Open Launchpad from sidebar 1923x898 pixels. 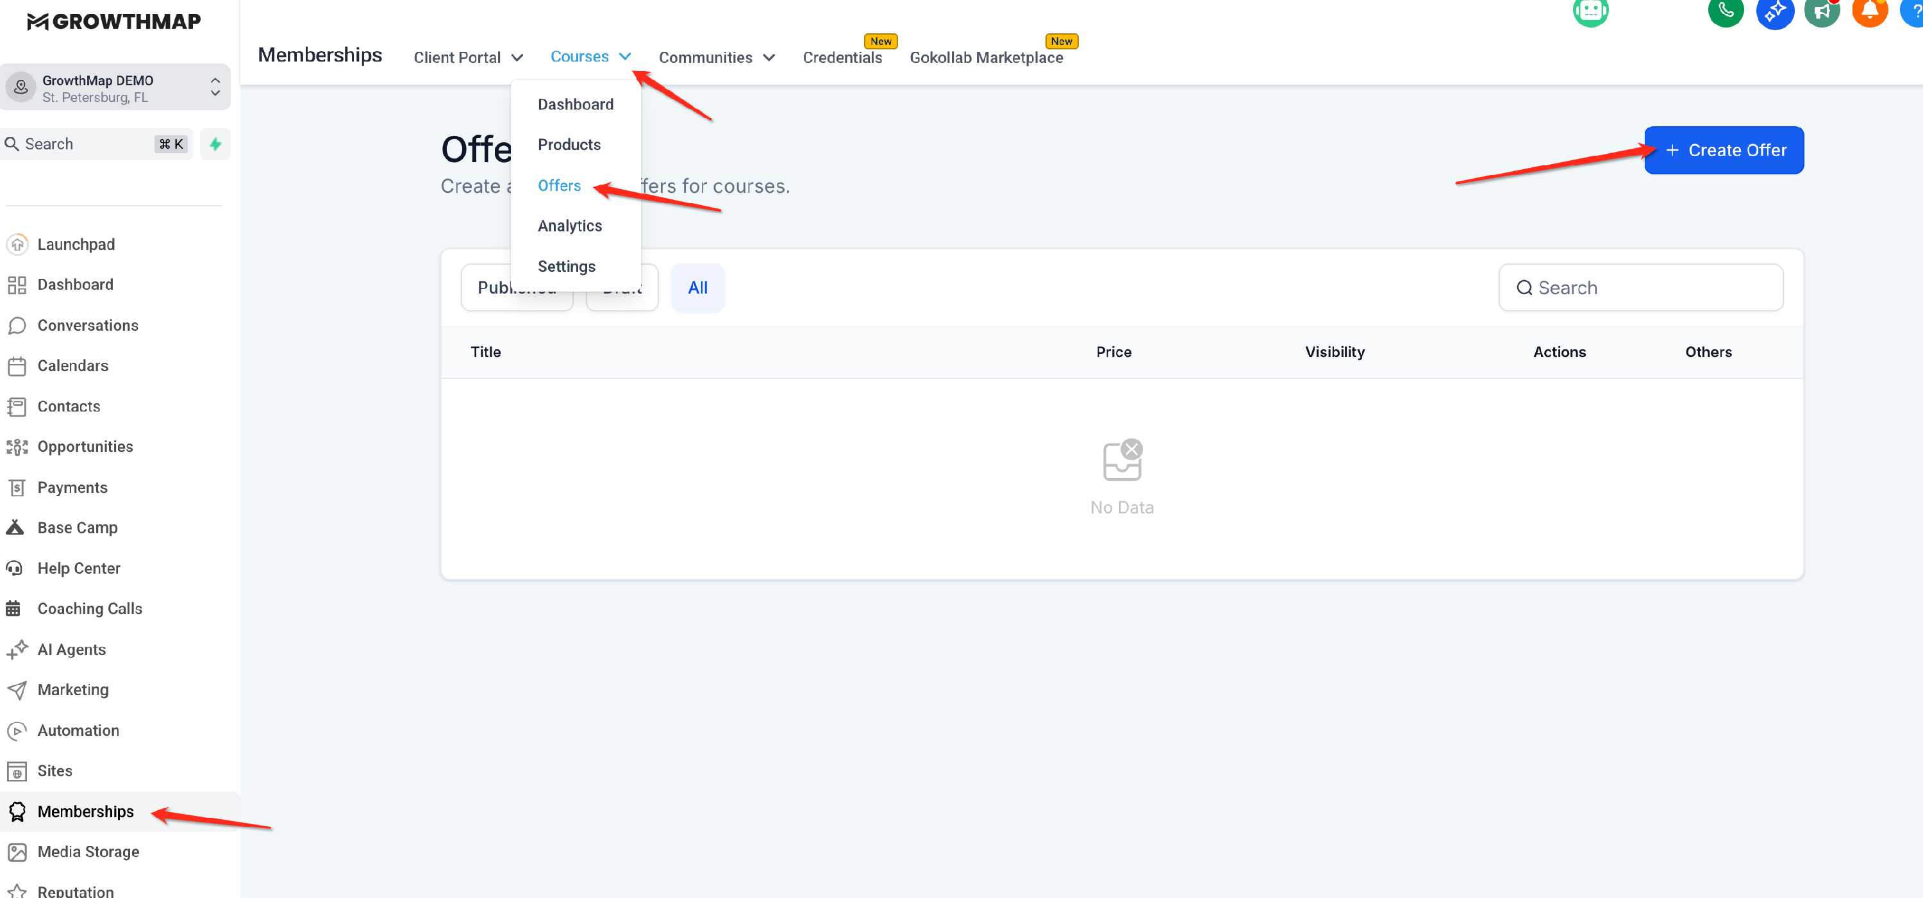[76, 244]
